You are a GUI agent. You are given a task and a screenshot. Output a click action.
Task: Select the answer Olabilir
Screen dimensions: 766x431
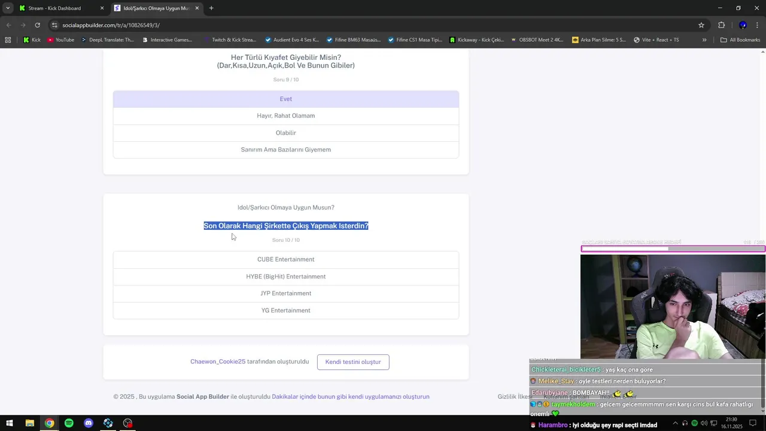coord(286,133)
